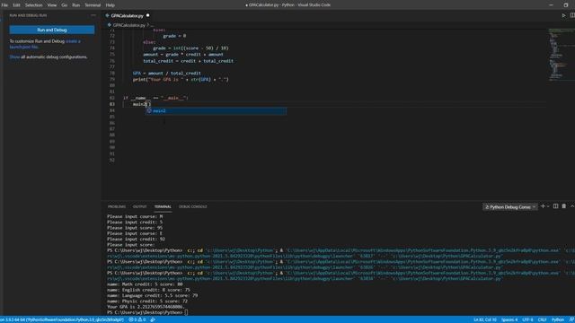Screen dimensions: 575x323
Task: Split the terminal panel
Action: point(555,206)
